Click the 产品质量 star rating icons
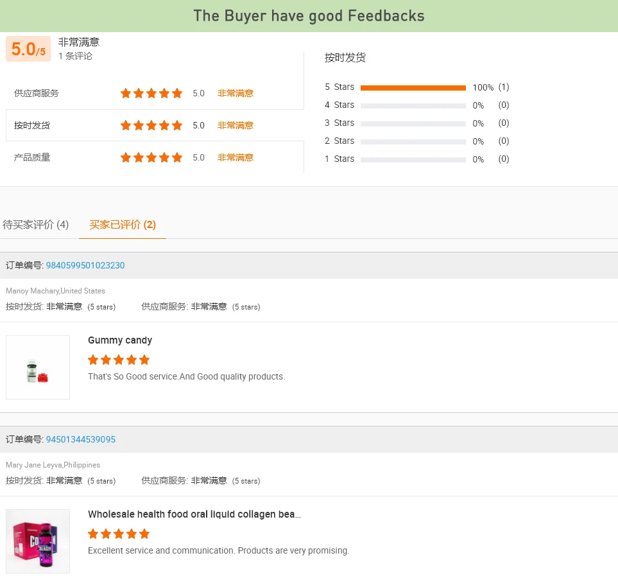 pos(151,157)
